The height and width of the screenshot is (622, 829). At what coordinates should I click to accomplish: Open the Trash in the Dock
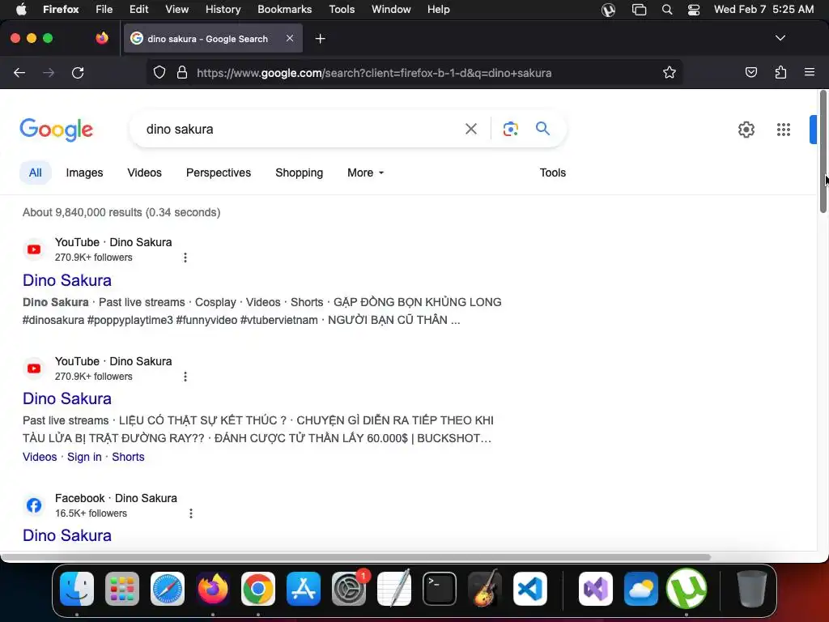[752, 589]
